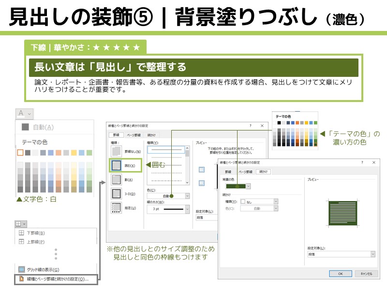Select the 囲む (Box) border setting icon
This screenshot has width=387, height=290.
[x=116, y=166]
